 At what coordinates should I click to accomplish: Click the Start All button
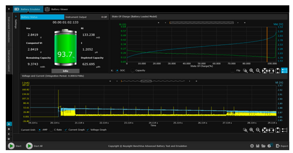pos(34,146)
